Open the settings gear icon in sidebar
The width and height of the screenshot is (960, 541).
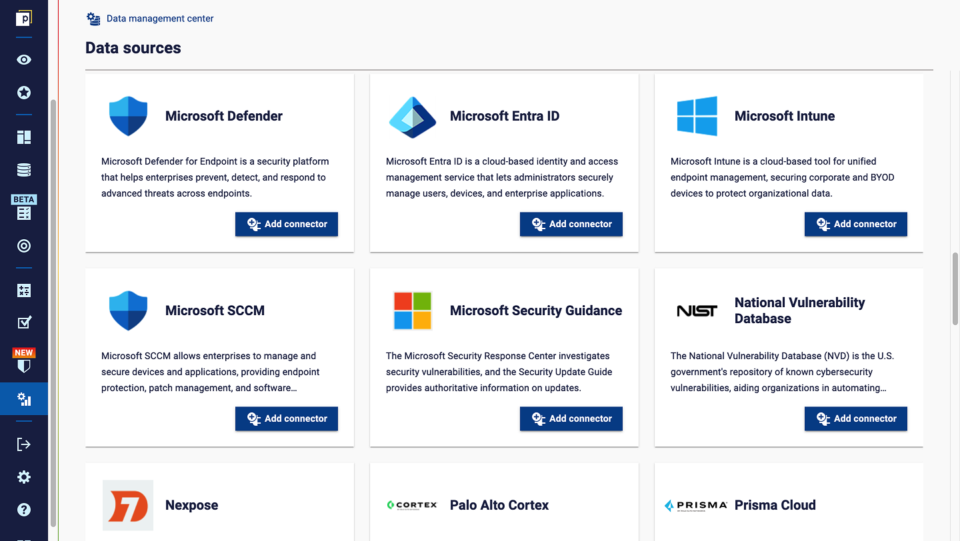(24, 477)
